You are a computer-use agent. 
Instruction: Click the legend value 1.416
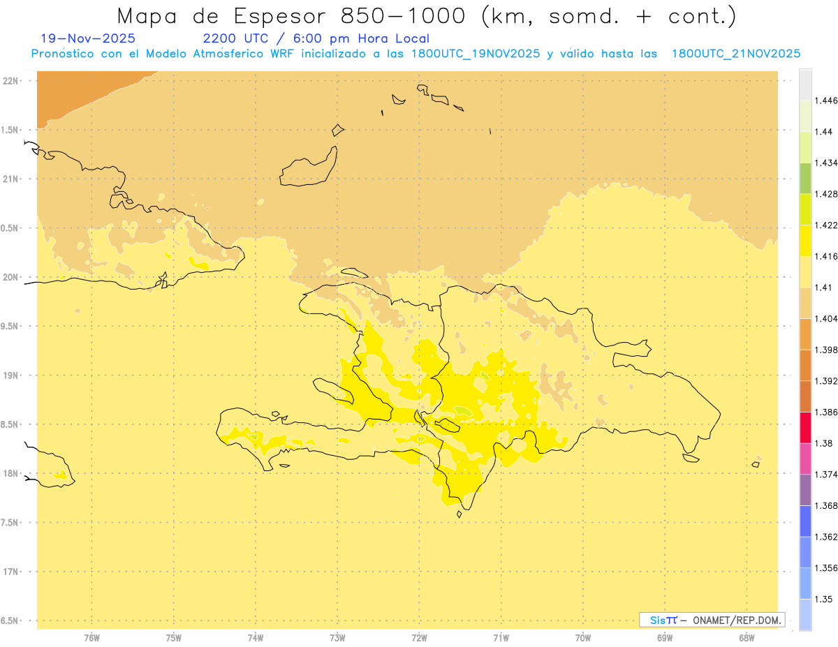tap(828, 256)
